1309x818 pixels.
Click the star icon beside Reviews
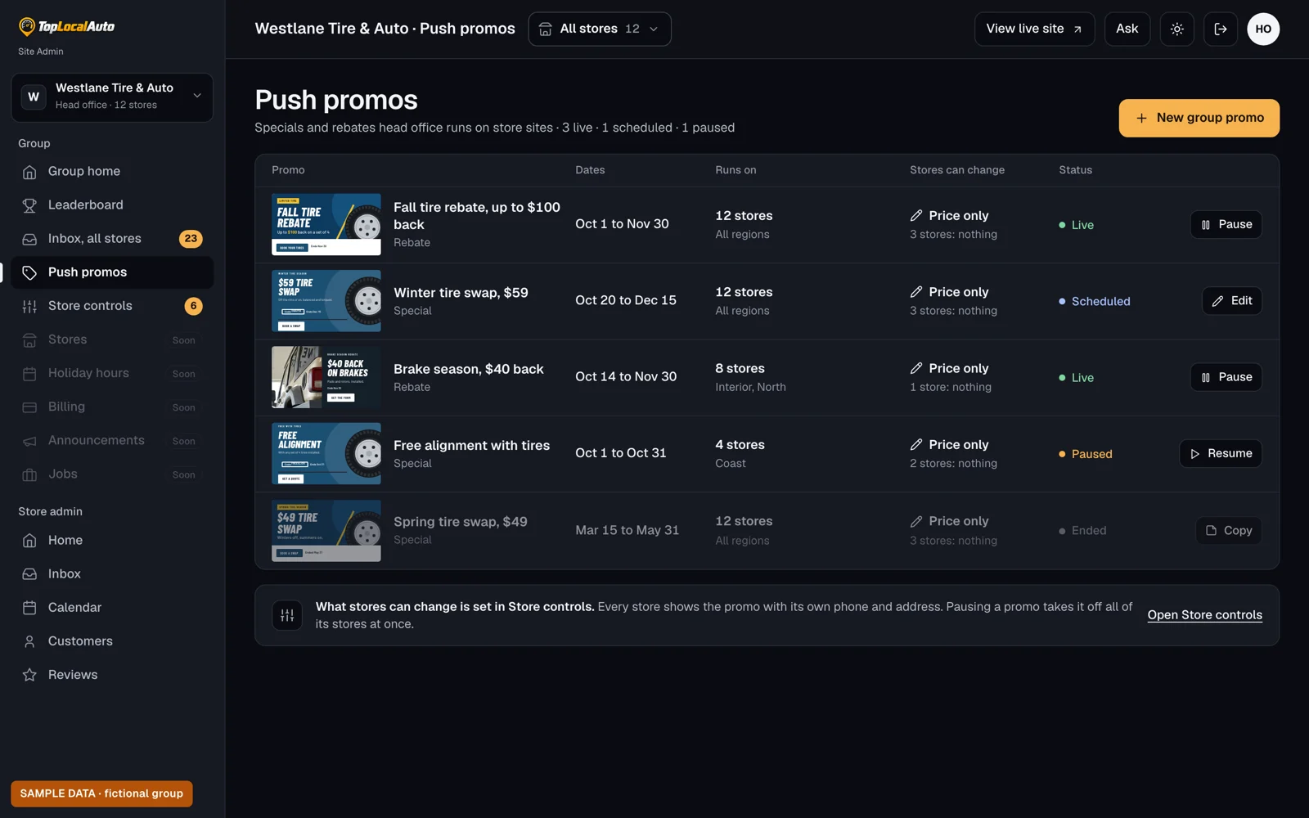29,675
